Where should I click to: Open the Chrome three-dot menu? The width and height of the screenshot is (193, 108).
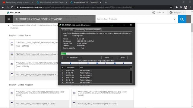point(190,7)
